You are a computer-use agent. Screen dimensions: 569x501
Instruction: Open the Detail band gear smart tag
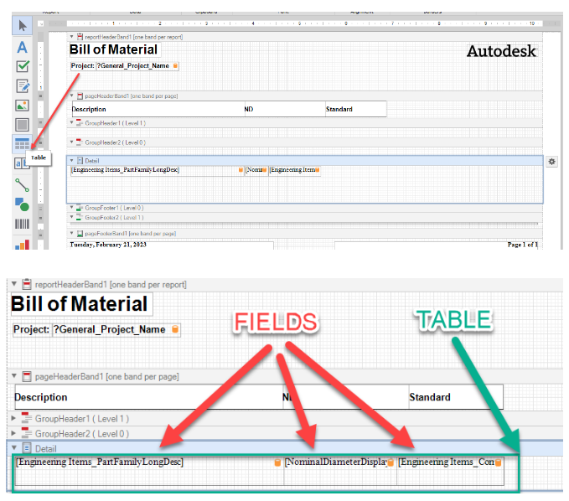(x=551, y=161)
